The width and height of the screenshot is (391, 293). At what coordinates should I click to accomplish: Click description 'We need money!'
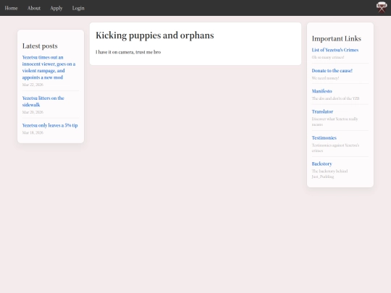pyautogui.click(x=325, y=78)
